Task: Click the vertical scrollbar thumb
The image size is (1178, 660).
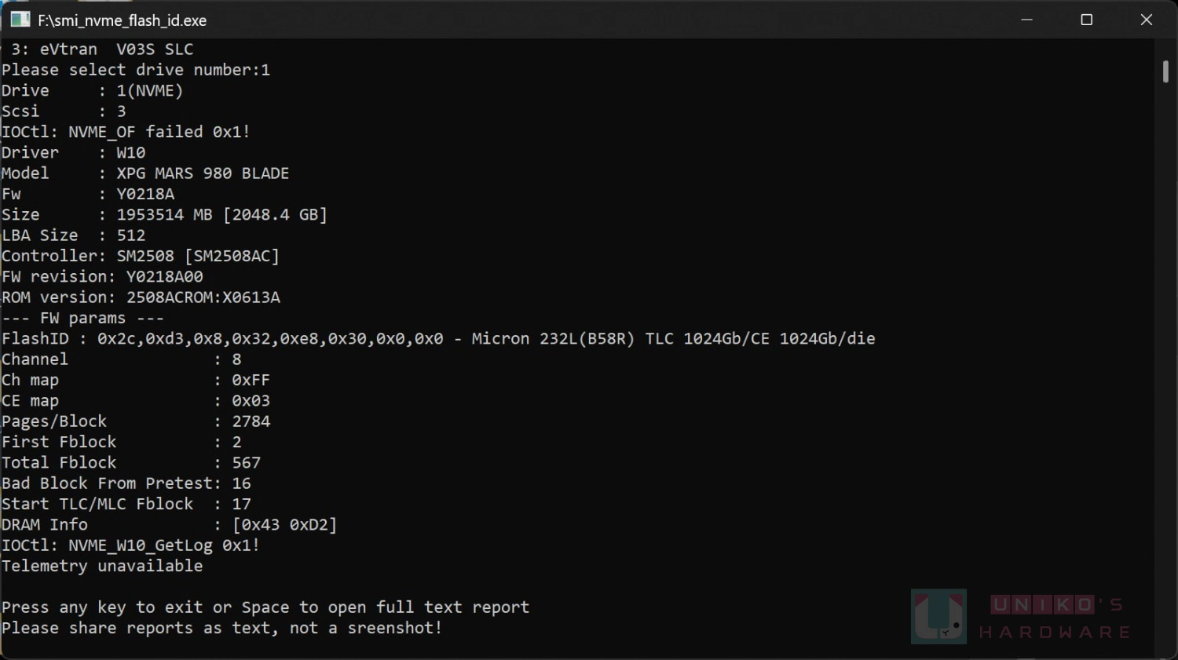Action: [1165, 71]
